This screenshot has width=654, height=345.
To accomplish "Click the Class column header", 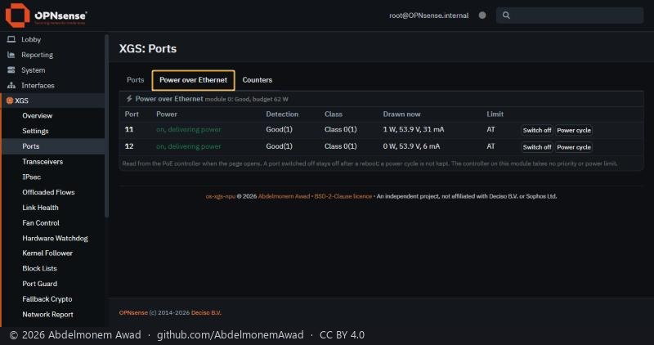I will 334,114.
